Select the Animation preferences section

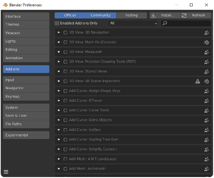point(26,58)
